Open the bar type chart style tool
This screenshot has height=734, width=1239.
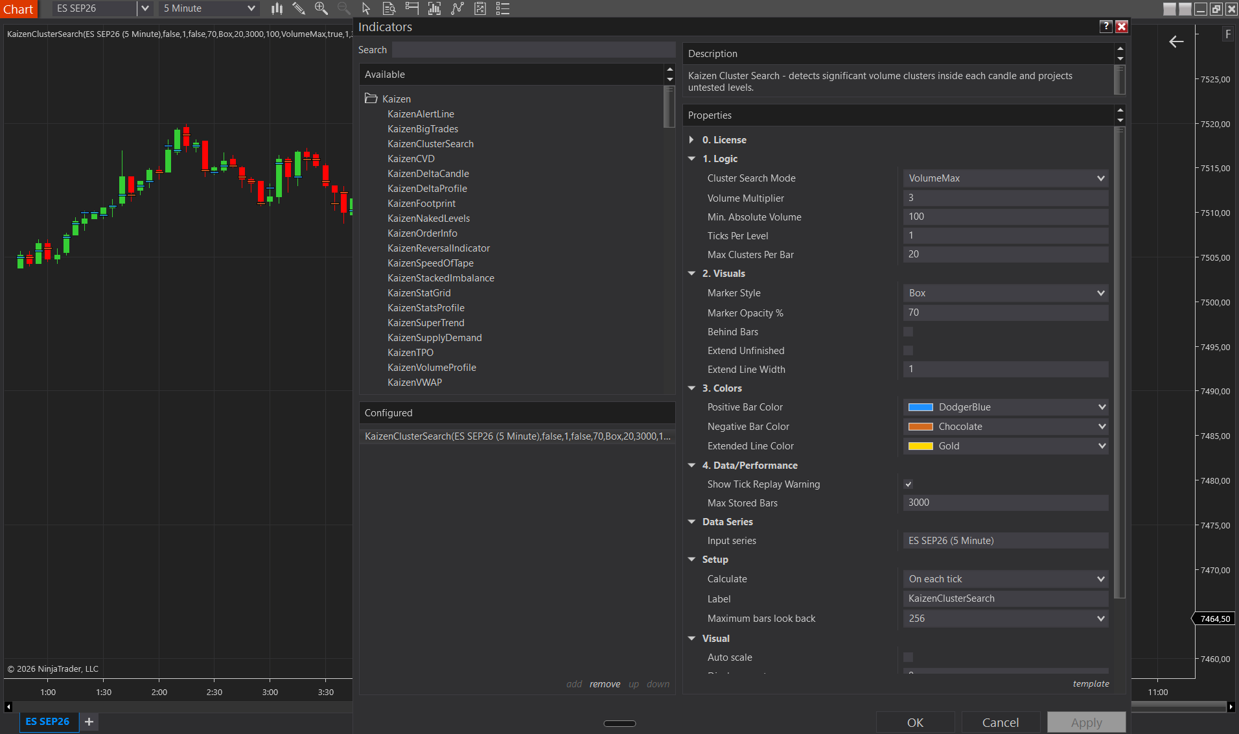(x=277, y=8)
